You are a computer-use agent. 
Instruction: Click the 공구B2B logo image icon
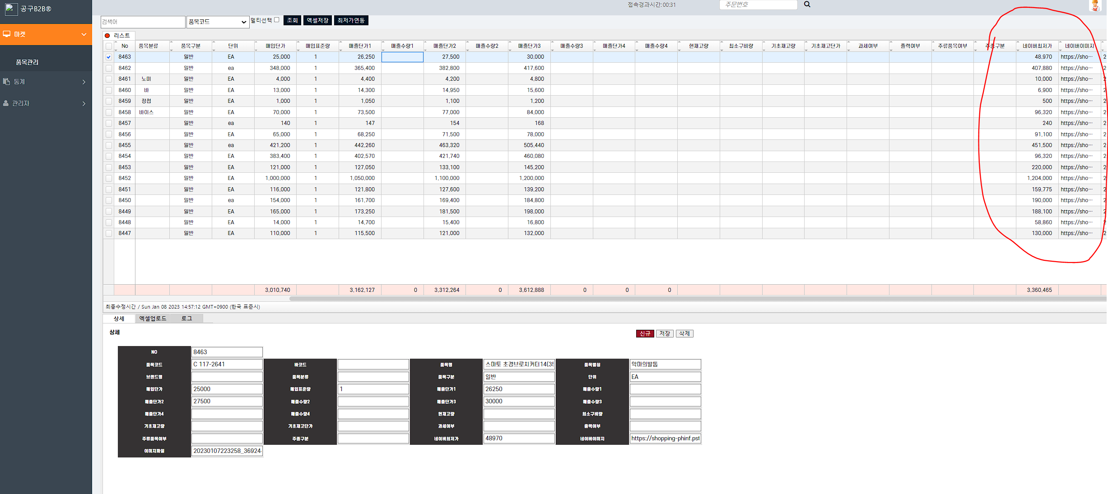click(x=11, y=9)
